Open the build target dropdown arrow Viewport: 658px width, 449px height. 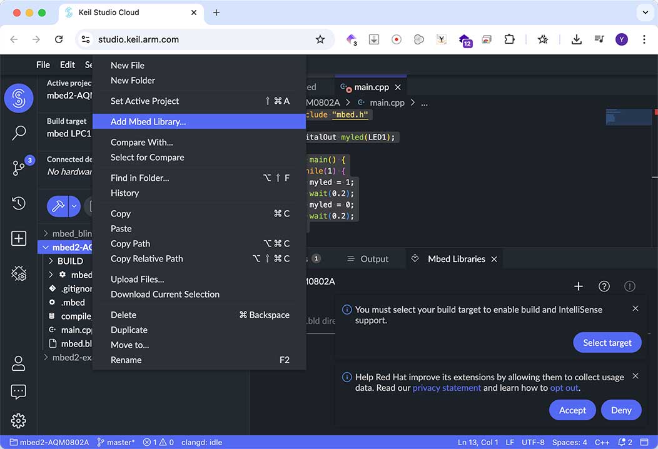(73, 206)
